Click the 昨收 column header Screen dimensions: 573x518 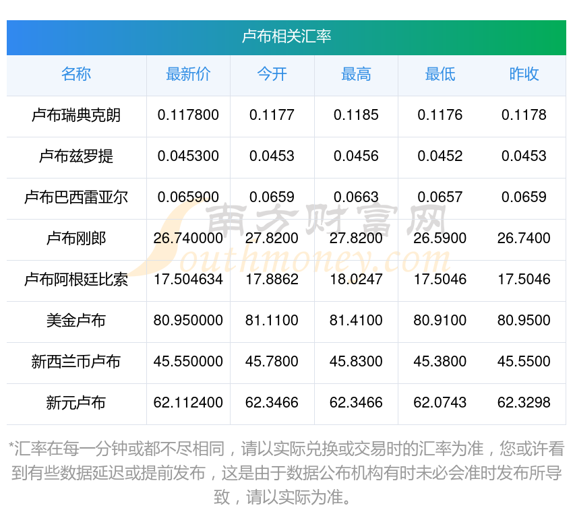(x=524, y=75)
